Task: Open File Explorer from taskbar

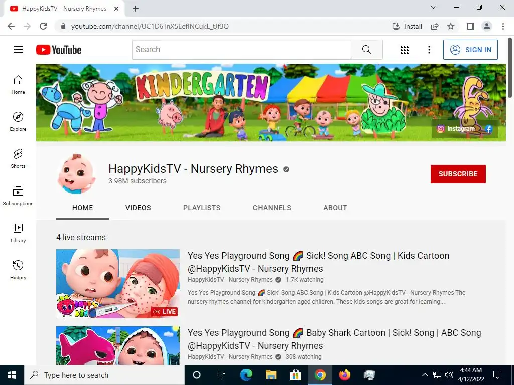Action: tap(271, 375)
